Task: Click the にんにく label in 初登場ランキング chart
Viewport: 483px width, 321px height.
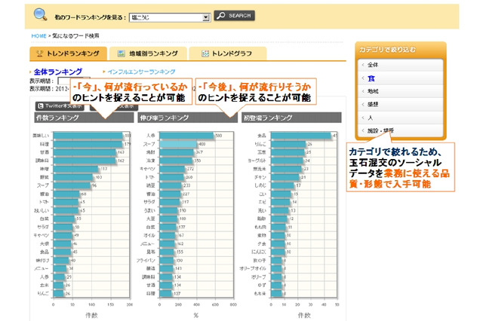Action: coord(258,252)
